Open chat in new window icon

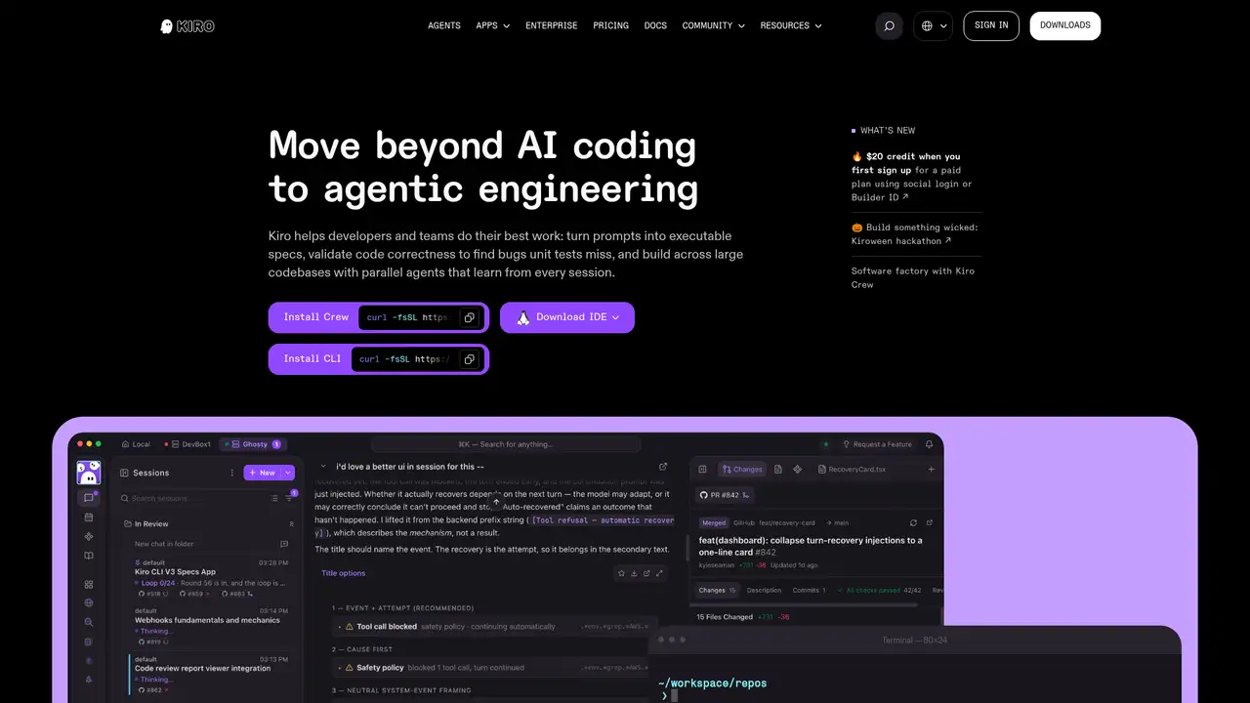(x=663, y=467)
